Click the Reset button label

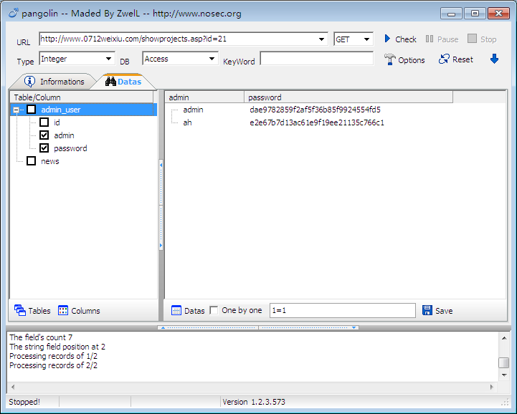(x=463, y=59)
